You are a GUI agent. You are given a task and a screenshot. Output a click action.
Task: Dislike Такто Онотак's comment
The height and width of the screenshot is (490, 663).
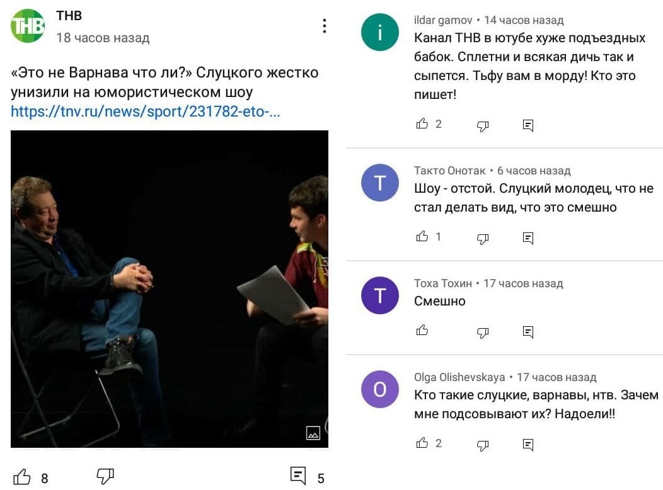[483, 238]
